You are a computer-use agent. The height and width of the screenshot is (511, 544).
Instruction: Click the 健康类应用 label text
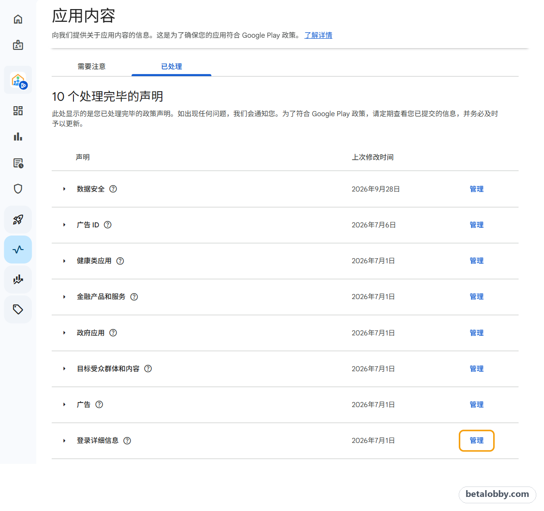click(x=94, y=260)
